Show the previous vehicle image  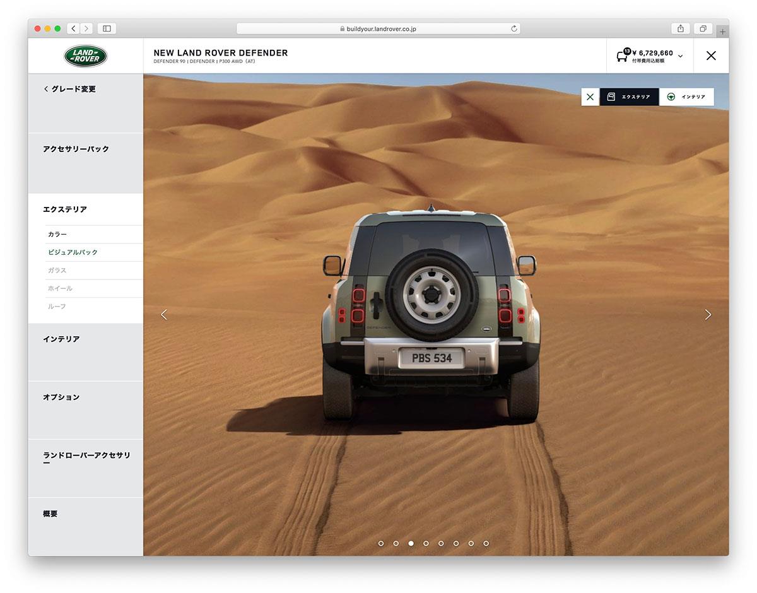click(164, 314)
